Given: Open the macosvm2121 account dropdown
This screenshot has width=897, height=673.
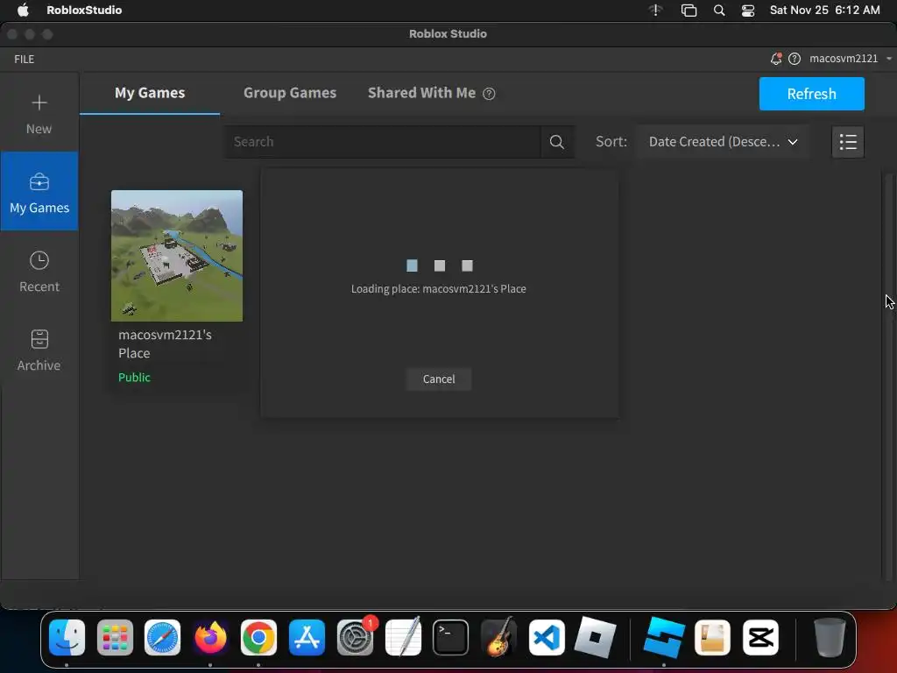Looking at the screenshot, I should click(x=851, y=59).
